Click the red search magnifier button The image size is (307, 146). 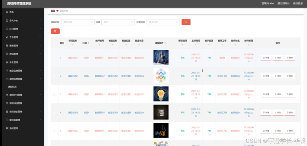tap(186, 22)
